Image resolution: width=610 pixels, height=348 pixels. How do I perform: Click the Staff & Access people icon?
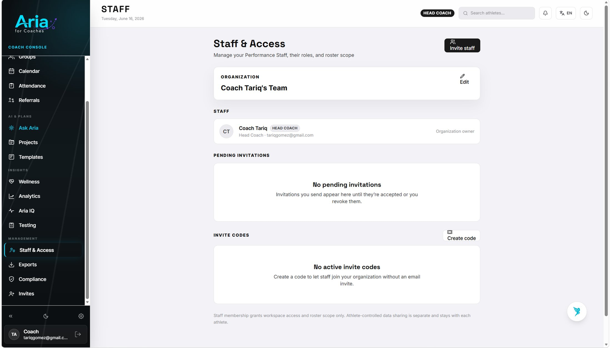pos(13,250)
